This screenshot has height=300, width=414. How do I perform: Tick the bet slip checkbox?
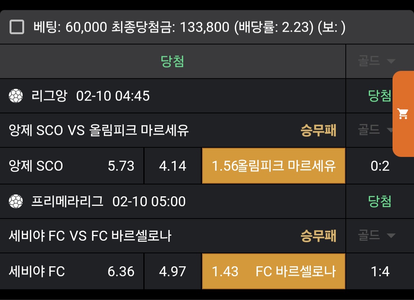[x=17, y=27]
